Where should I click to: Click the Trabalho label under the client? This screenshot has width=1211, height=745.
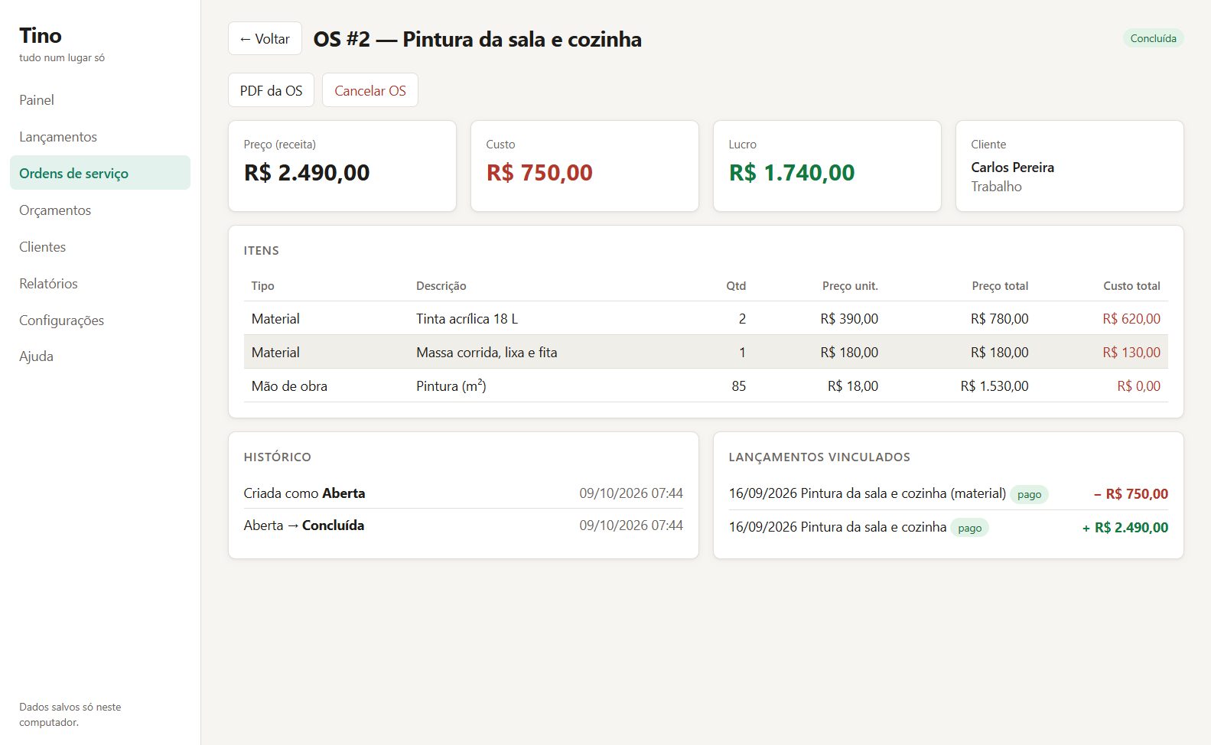(996, 187)
